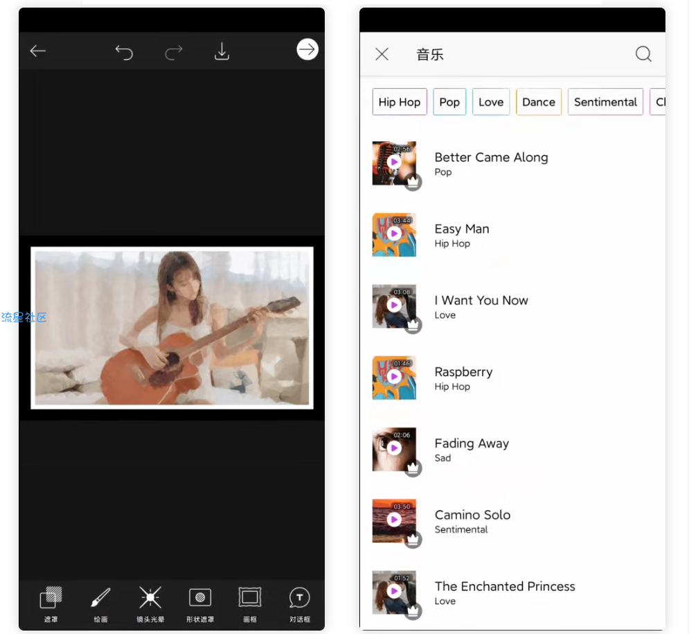
Task: Add a 对话框 speech bubble
Action: [x=300, y=604]
